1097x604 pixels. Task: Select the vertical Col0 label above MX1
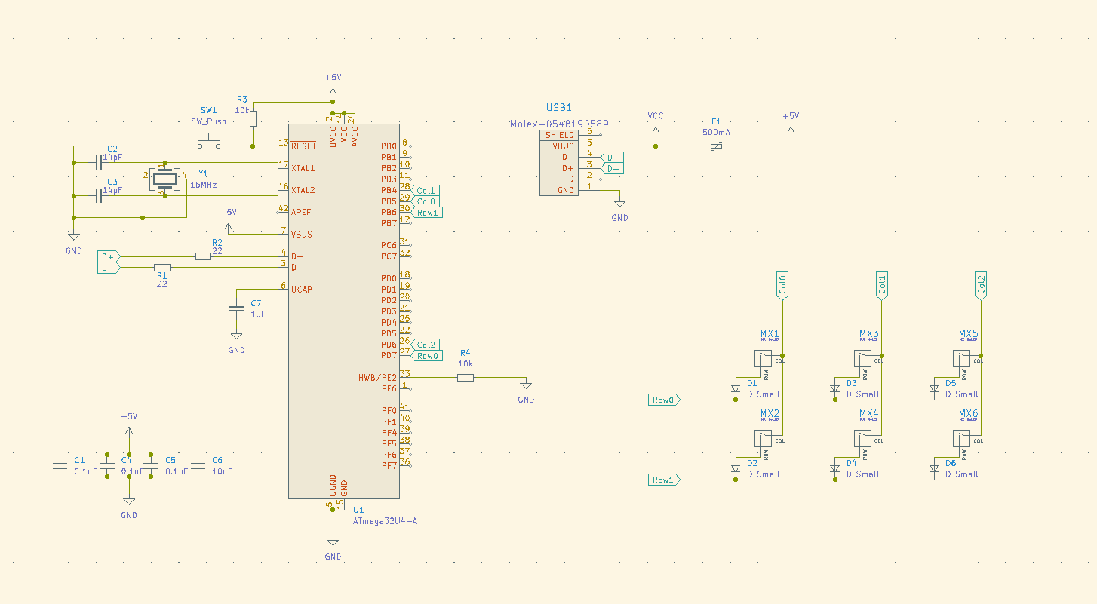pyautogui.click(x=783, y=285)
